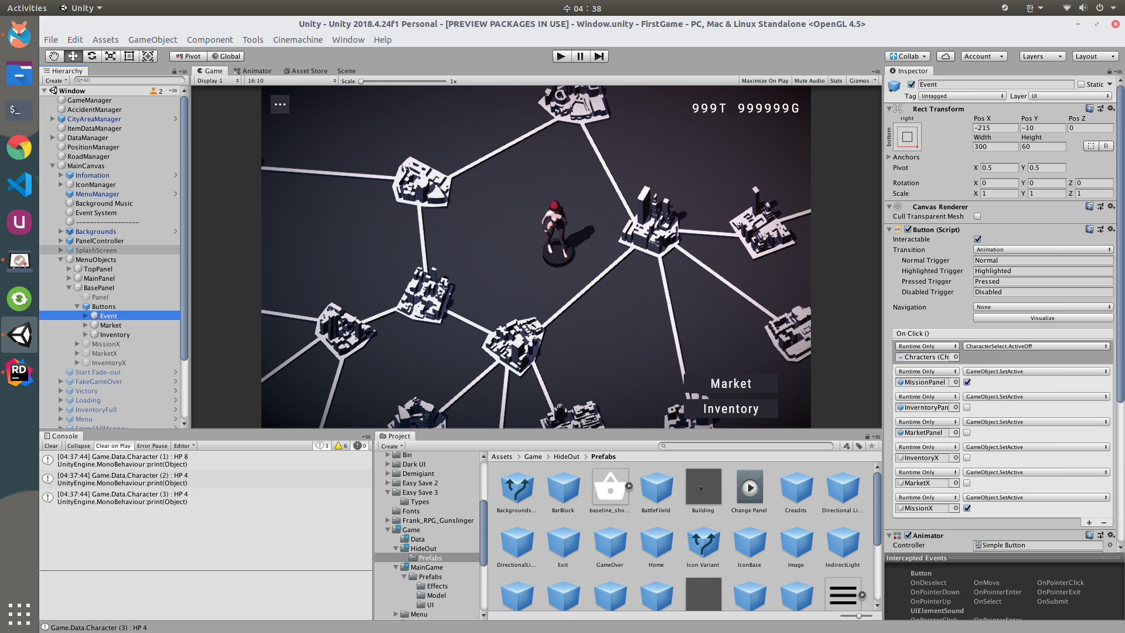Toggle Global handle rotation

pos(226,56)
